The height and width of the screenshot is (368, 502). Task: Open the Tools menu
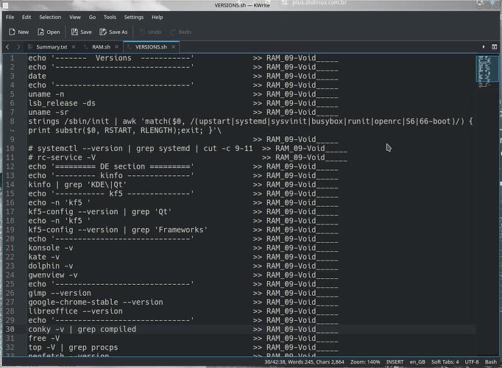pyautogui.click(x=110, y=17)
